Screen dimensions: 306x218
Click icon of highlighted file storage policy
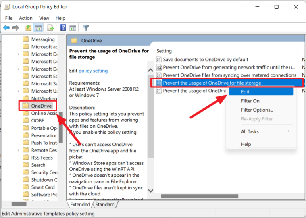point(159,83)
